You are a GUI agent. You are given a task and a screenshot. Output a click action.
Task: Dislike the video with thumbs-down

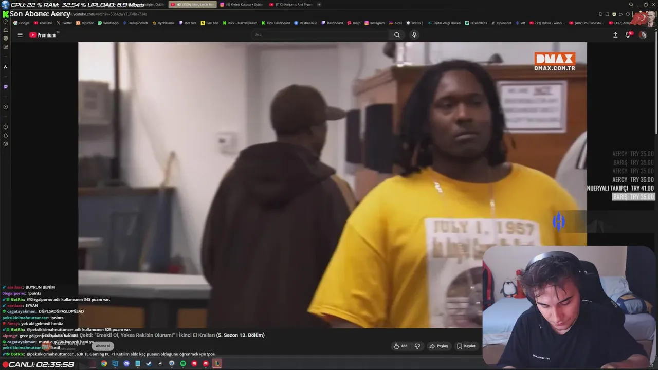click(x=417, y=346)
